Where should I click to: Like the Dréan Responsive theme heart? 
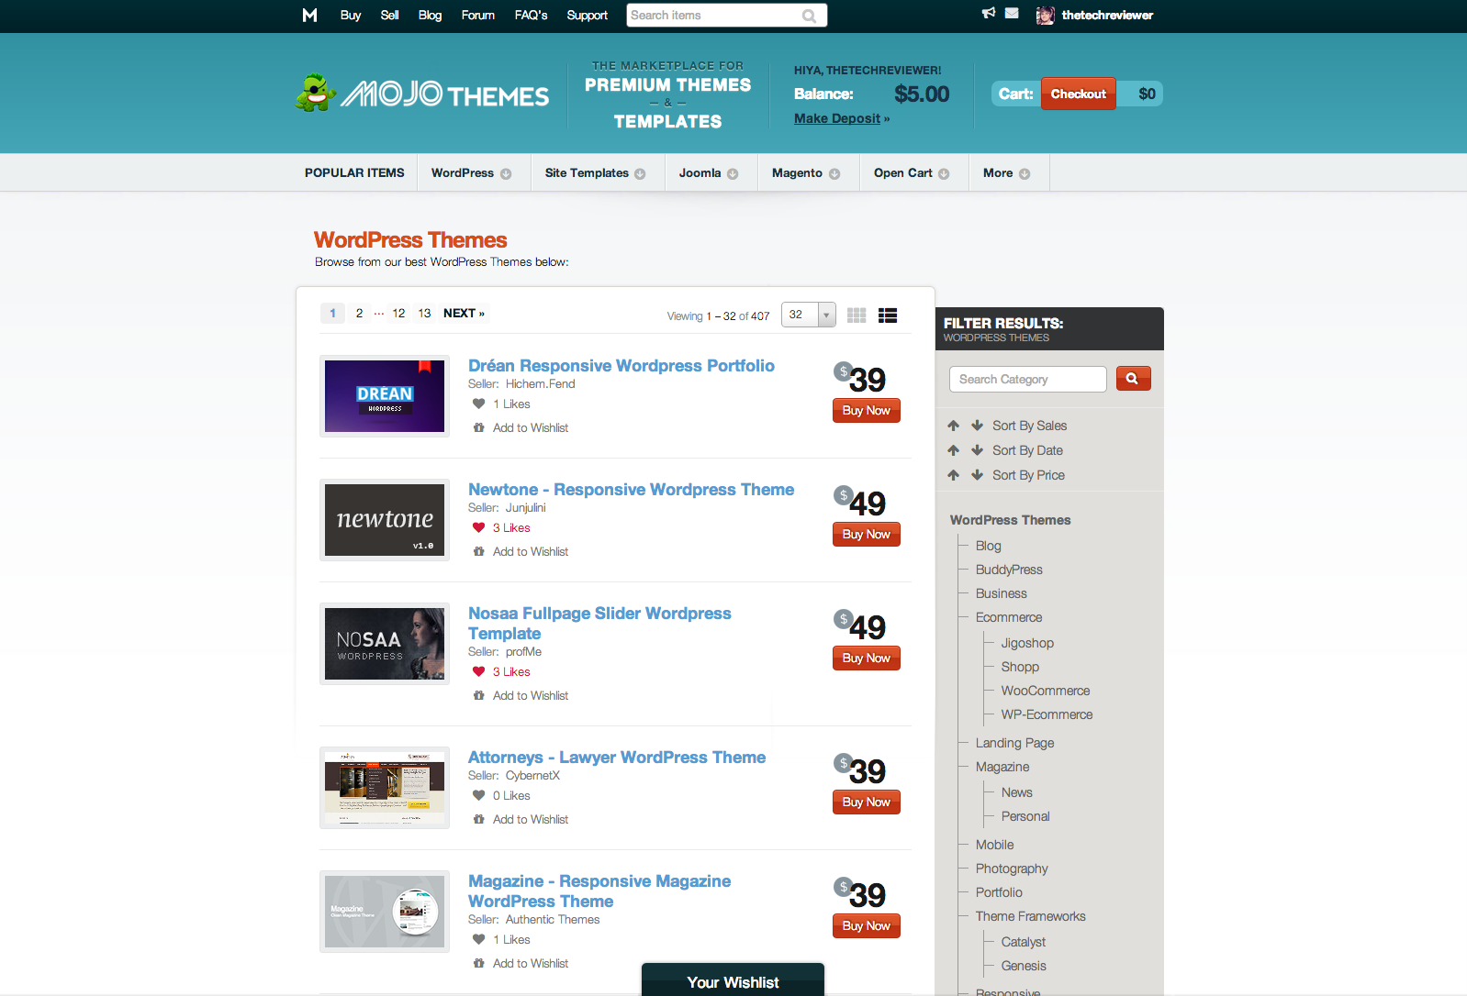[478, 404]
